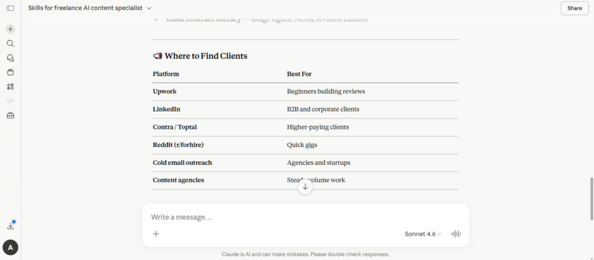Open the search icon in sidebar
The height and width of the screenshot is (260, 594).
point(10,44)
